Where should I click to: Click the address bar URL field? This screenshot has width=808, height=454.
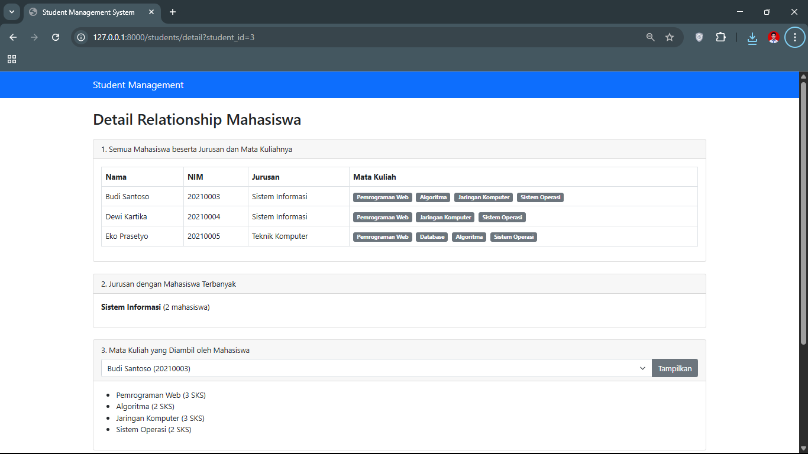click(x=355, y=37)
